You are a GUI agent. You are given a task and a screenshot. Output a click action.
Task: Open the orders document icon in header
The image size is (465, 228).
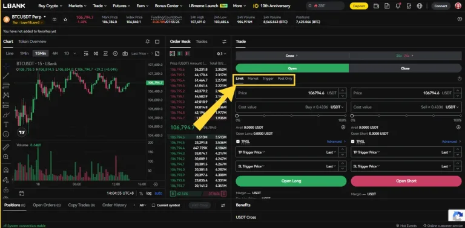(387, 6)
